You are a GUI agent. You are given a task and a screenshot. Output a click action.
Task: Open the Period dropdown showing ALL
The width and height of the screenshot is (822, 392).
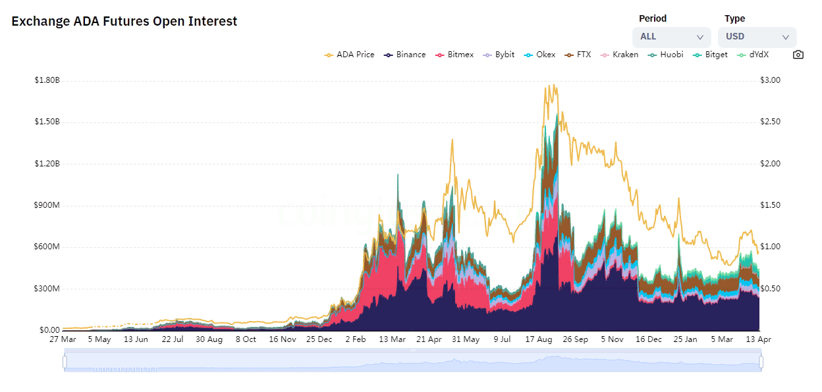coord(671,37)
